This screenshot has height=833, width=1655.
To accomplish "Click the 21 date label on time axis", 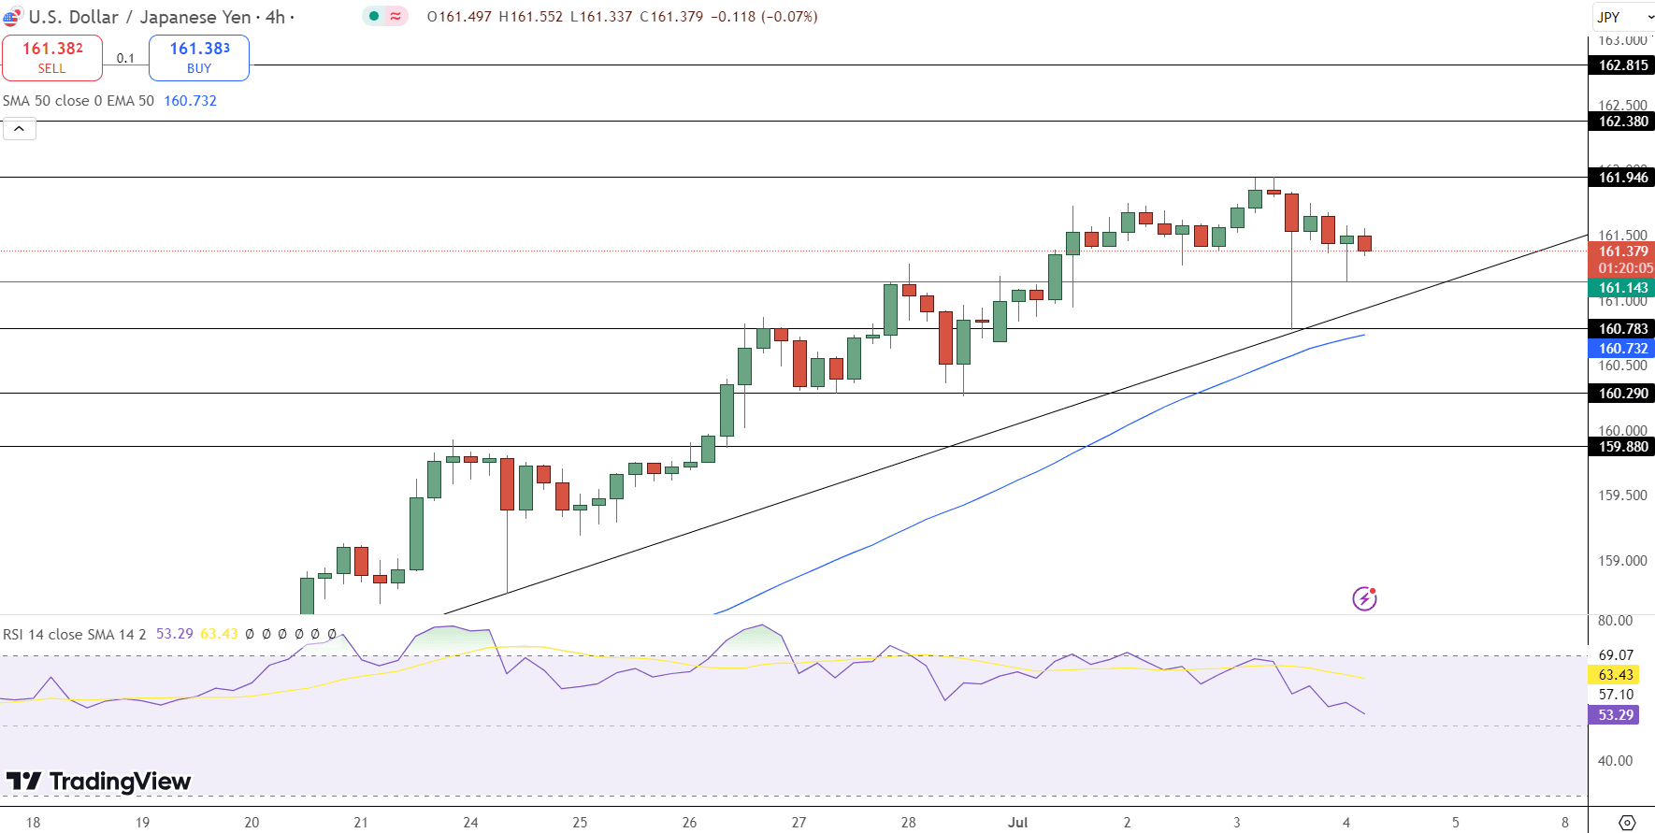I will pos(361,823).
